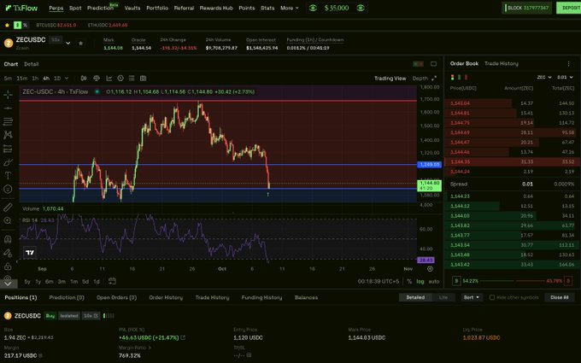Screen dimensions: 581x363
Task: Switch to Trade History tab in order book panel
Action: tap(502, 64)
